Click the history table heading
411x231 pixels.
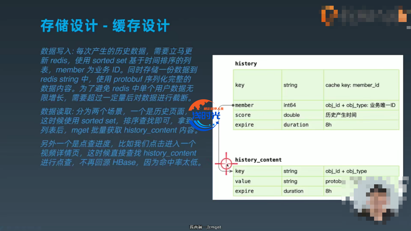point(246,64)
